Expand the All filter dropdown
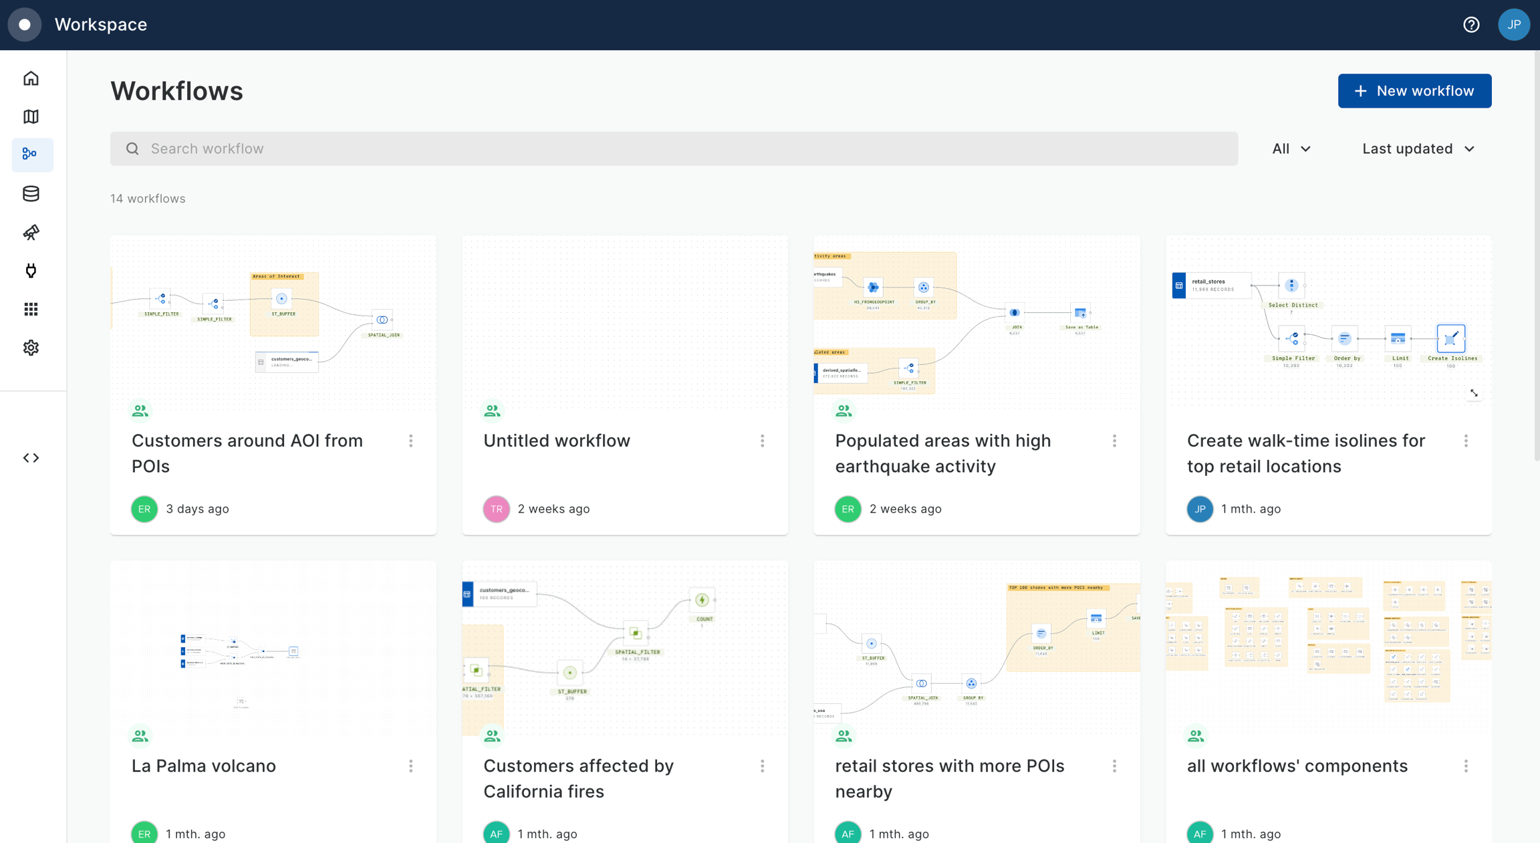 1291,148
